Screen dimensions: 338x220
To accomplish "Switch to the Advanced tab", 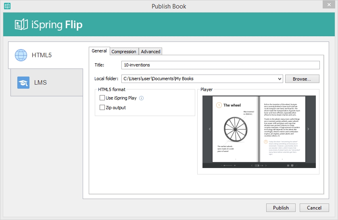I will coord(150,52).
